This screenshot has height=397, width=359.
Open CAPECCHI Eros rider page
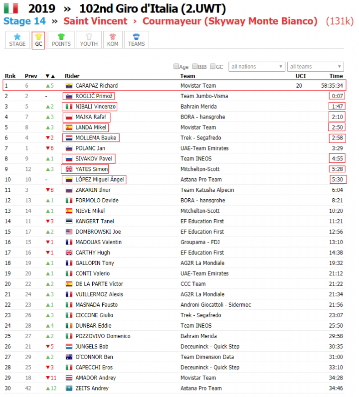click(94, 367)
